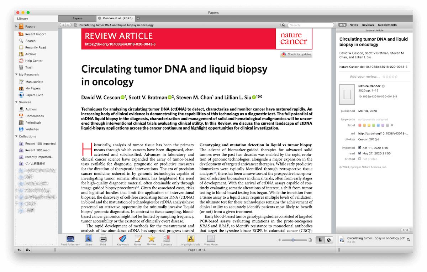The image size is (427, 272).
Task: Open the Contents outline icon
Action: [166, 239]
